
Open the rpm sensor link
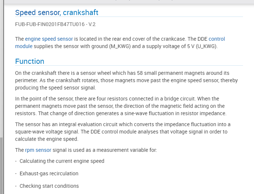(x=38, y=150)
